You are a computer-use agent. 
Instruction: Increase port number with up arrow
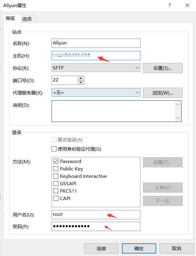81,78
